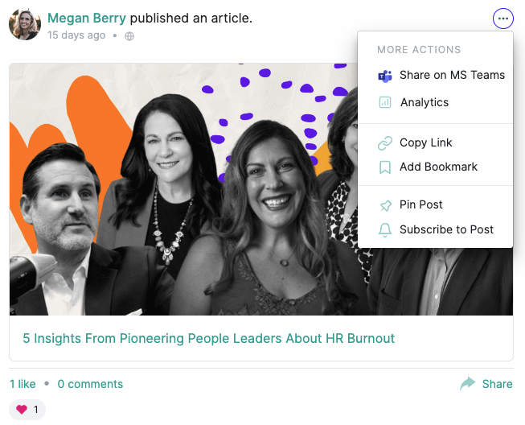The height and width of the screenshot is (425, 525).
Task: Choose Subscribe to Post option text
Action: point(446,229)
